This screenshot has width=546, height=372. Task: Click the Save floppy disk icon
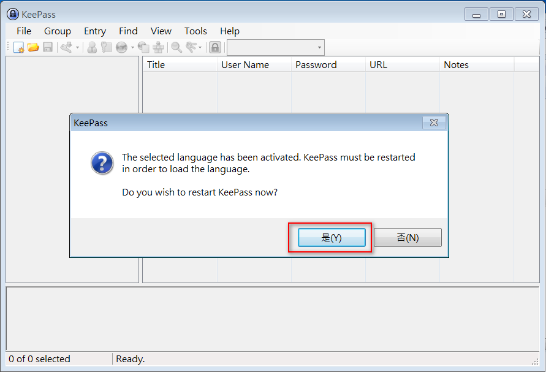pyautogui.click(x=48, y=47)
